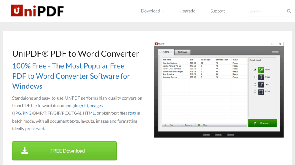The width and height of the screenshot is (295, 165).
Task: Switch to the Home tab
Action: (166, 52)
